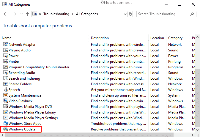The image size is (200, 137).
Task: Click the Windows Media Player DVD icon
Action: click(x=6, y=106)
